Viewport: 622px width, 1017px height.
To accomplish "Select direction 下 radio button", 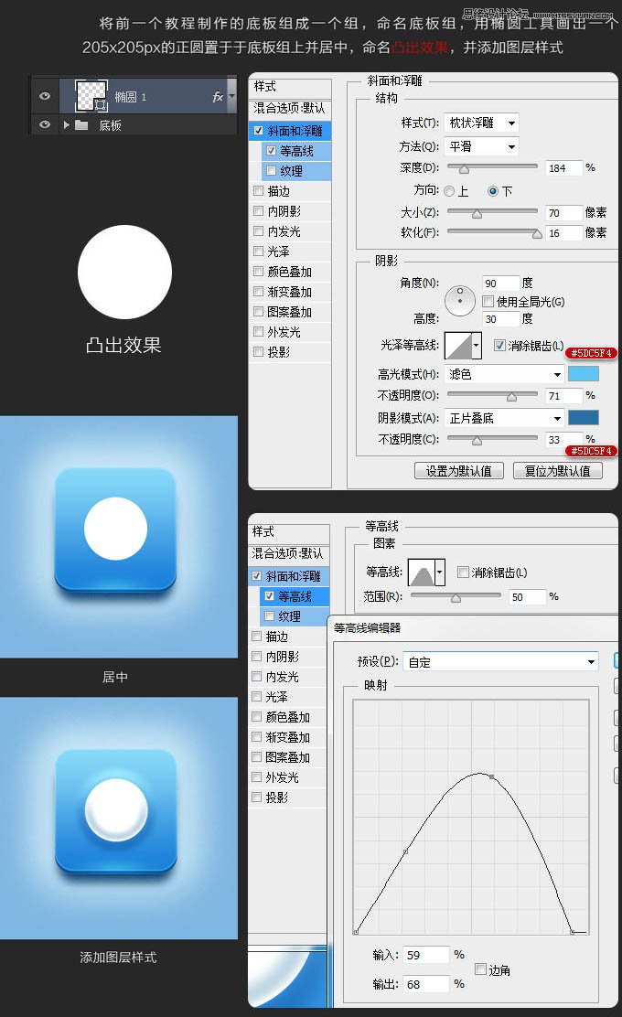I will (x=493, y=191).
